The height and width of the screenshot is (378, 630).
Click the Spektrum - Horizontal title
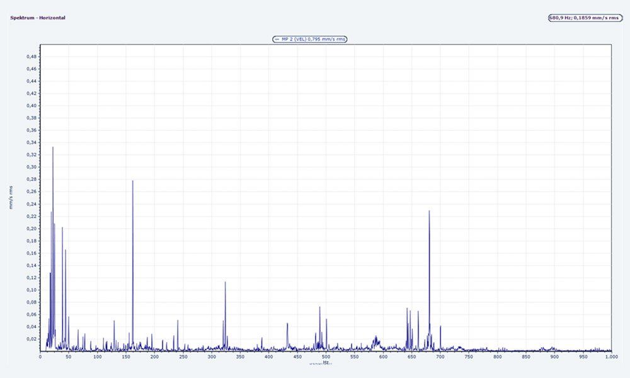pos(37,18)
